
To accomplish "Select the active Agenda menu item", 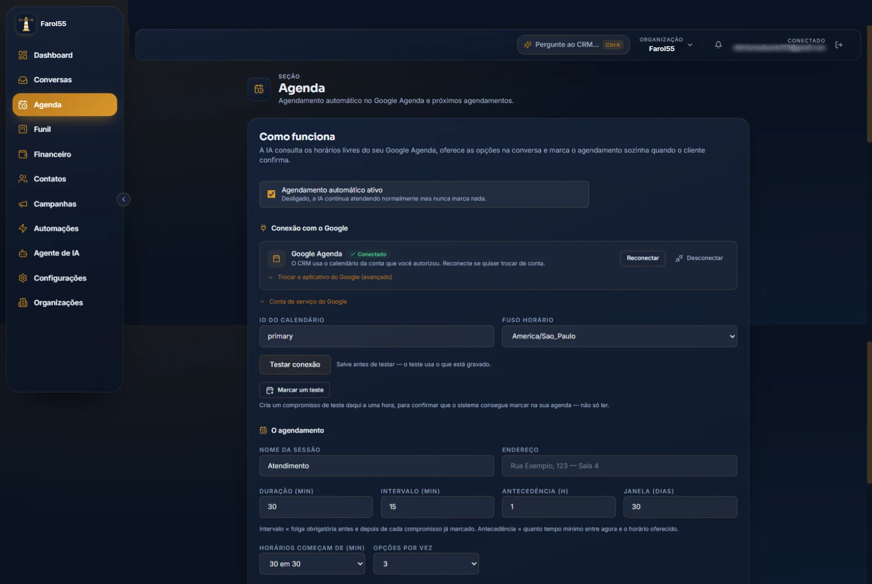I will click(x=65, y=105).
